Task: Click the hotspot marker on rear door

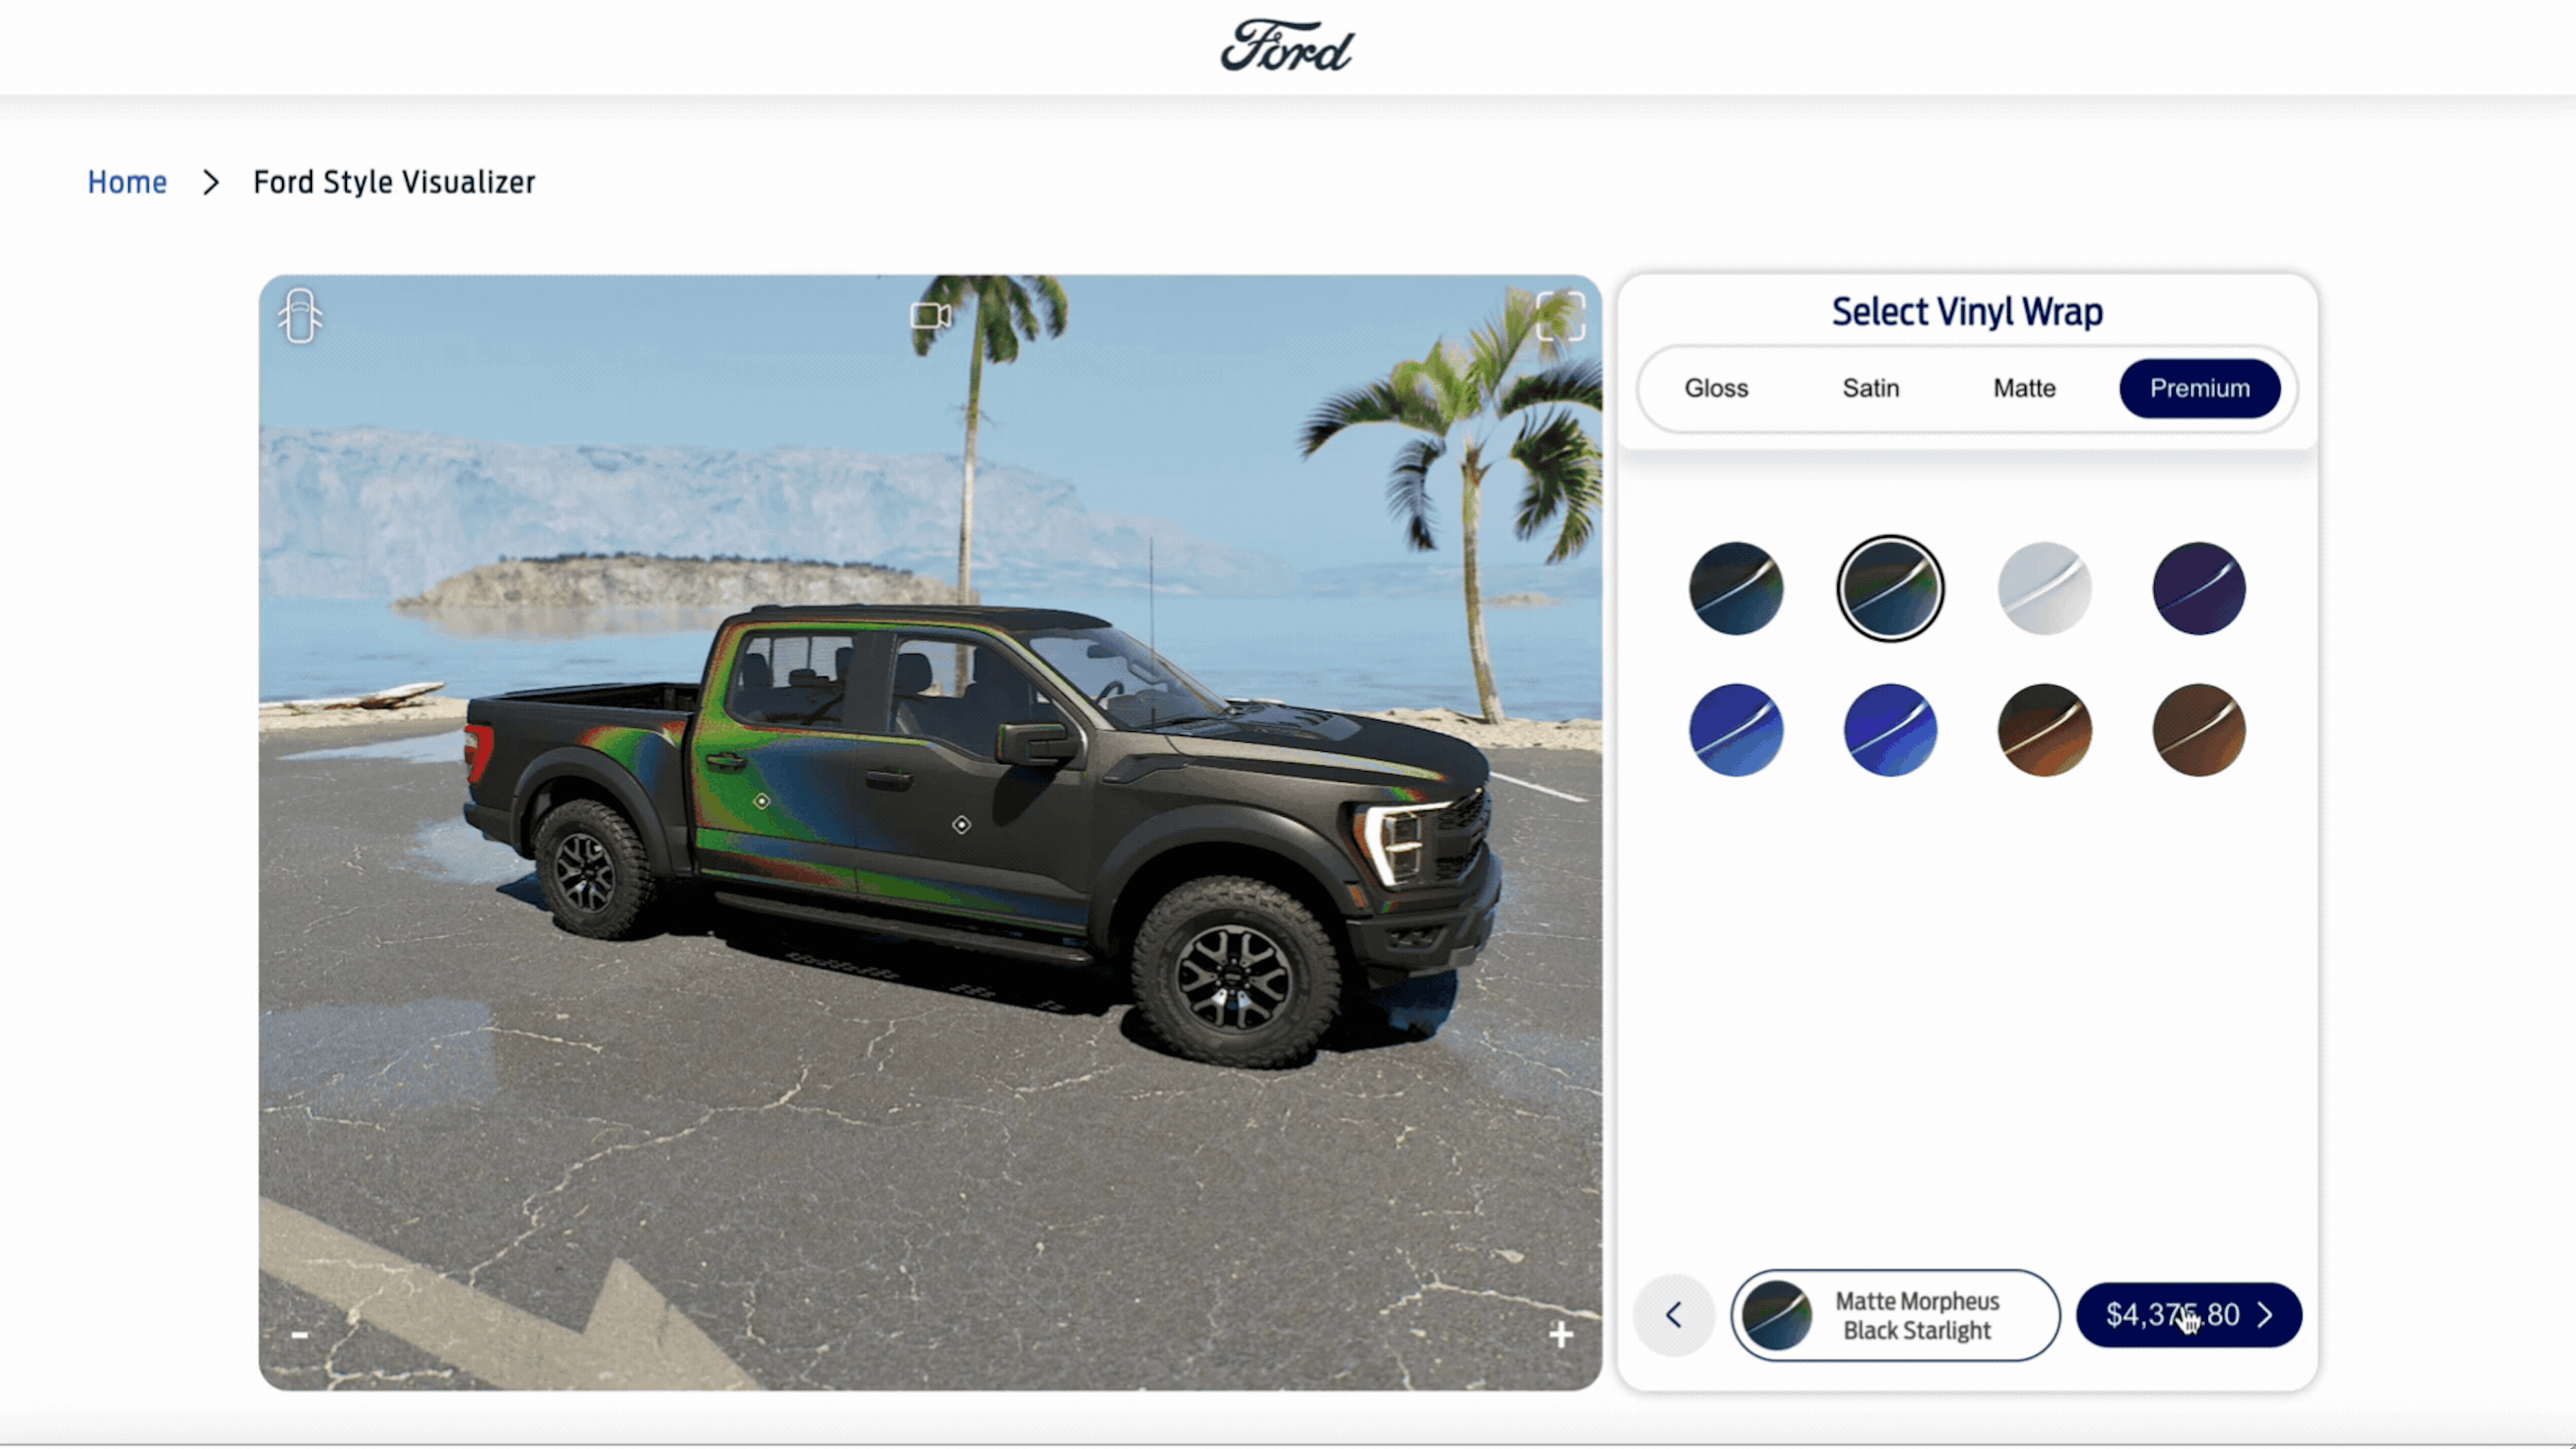Action: click(762, 801)
